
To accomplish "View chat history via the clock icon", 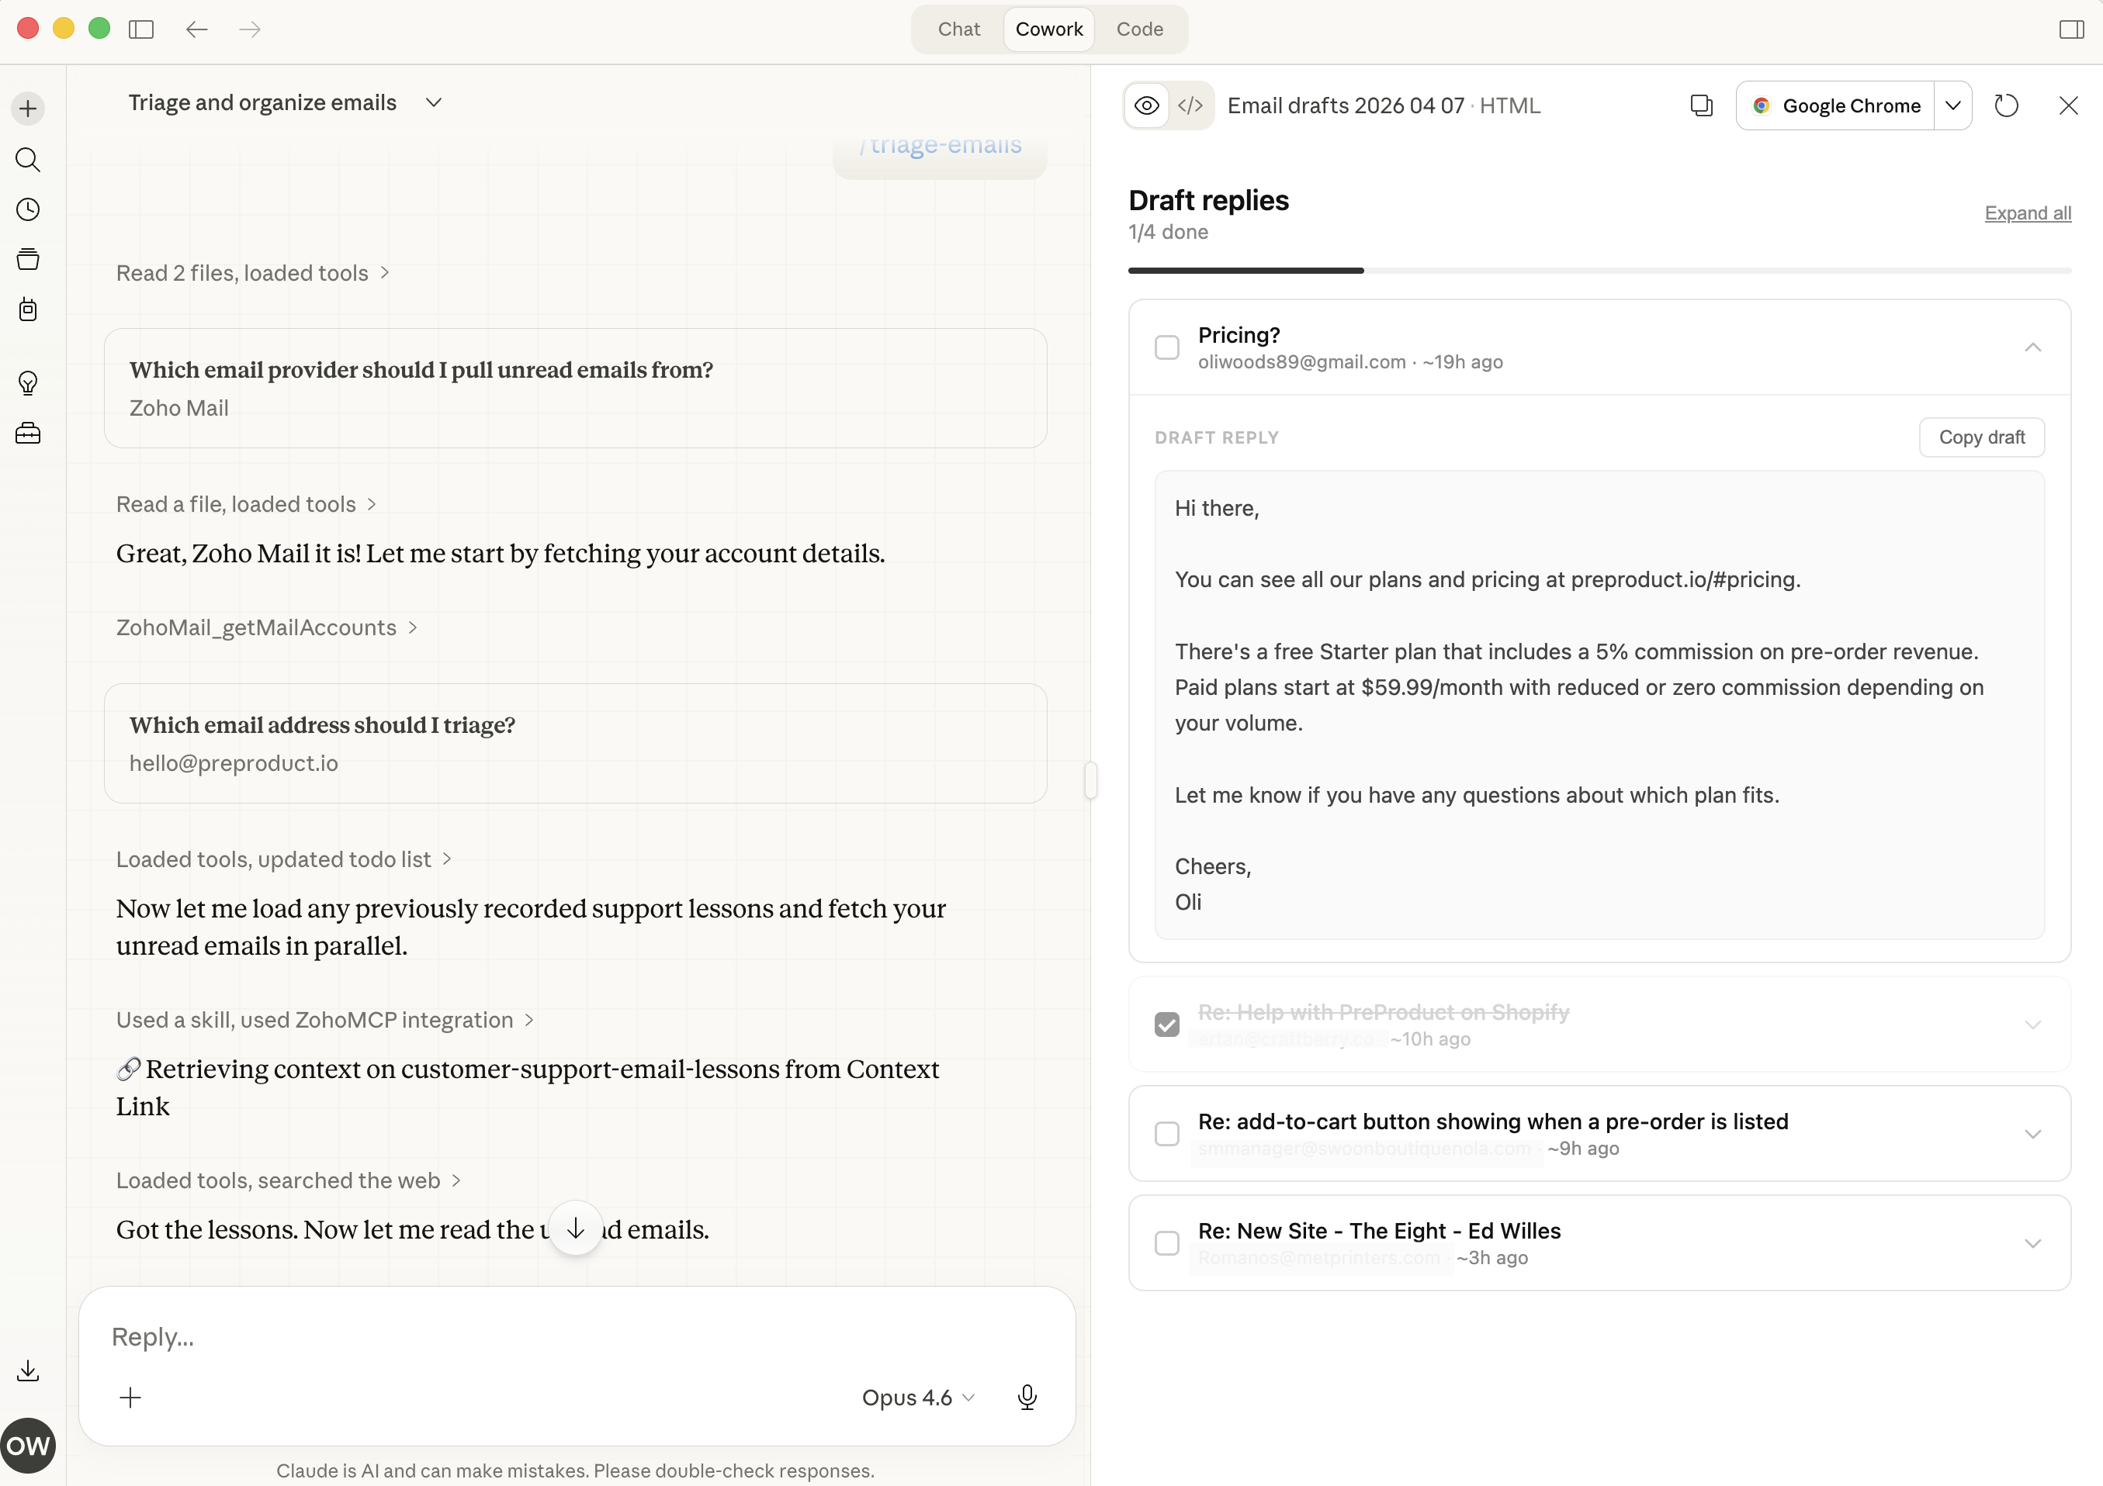I will coord(27,209).
